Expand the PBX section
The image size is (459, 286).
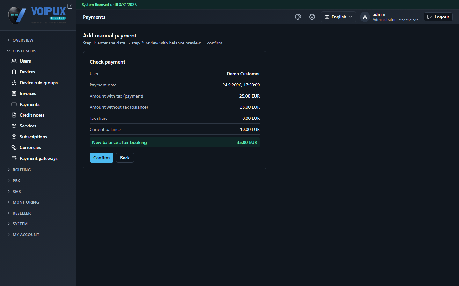[16, 181]
